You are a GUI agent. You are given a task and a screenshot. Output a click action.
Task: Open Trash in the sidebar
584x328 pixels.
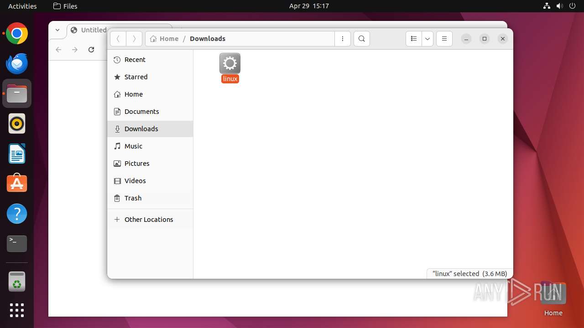[x=150, y=198]
